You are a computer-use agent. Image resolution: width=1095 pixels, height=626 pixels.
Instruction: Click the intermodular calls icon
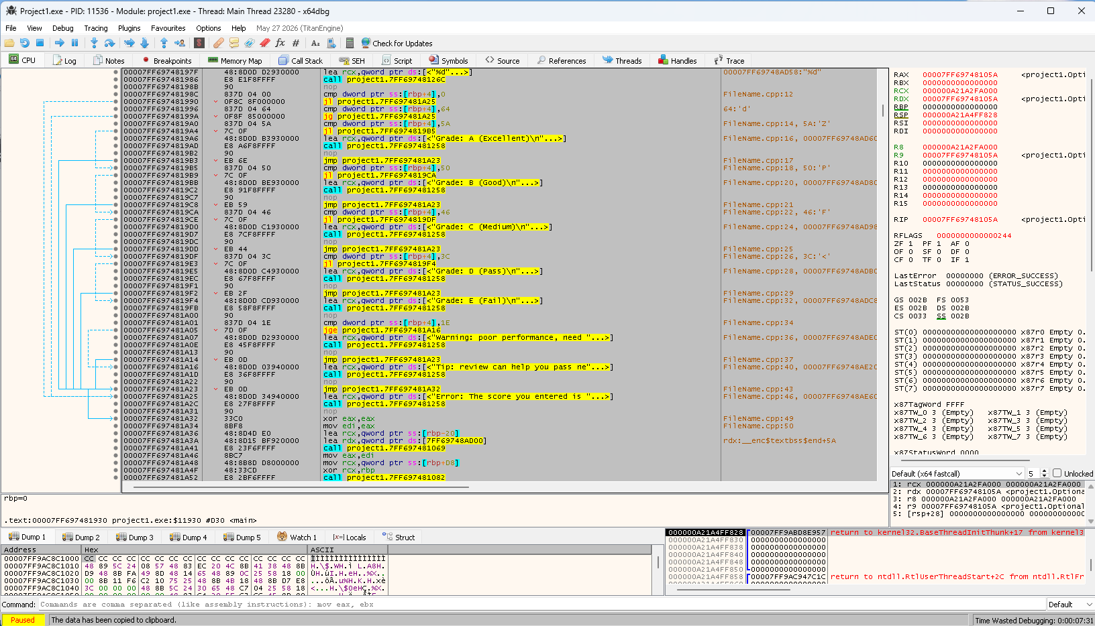(x=331, y=43)
